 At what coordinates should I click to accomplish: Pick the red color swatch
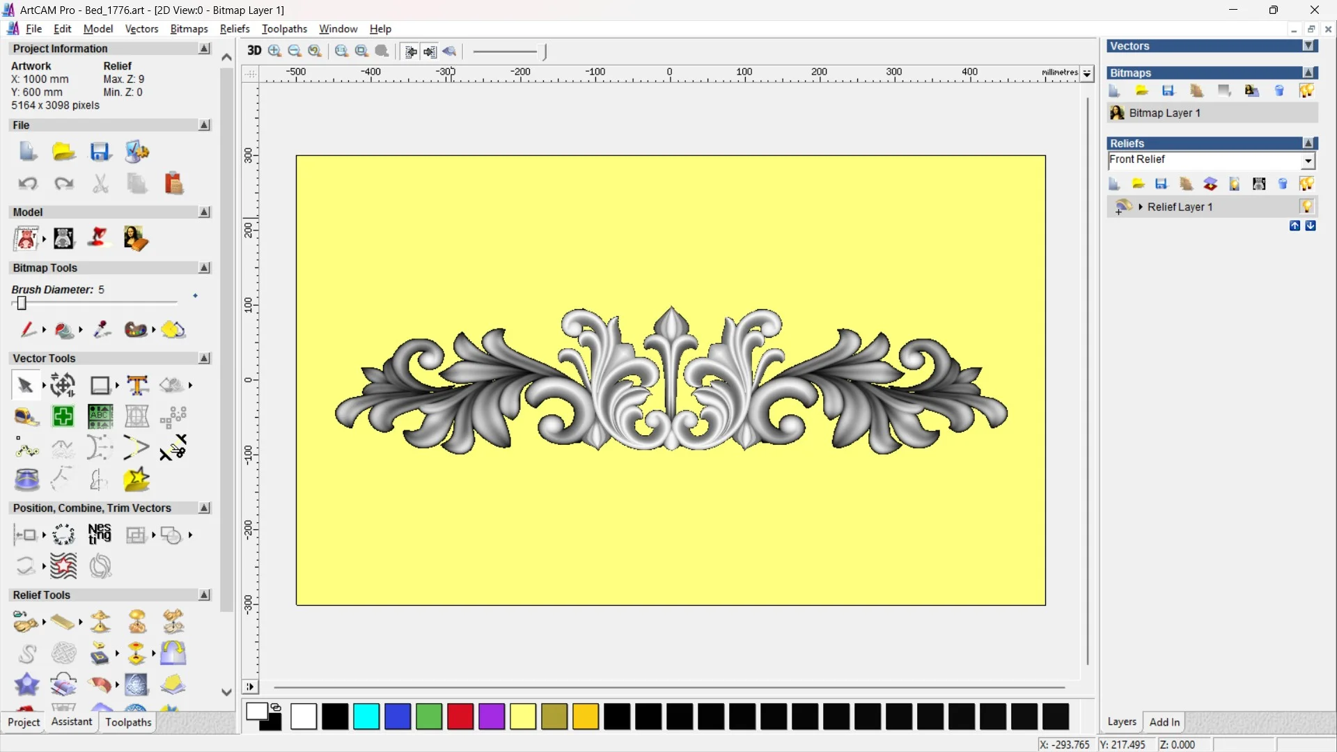pyautogui.click(x=460, y=716)
